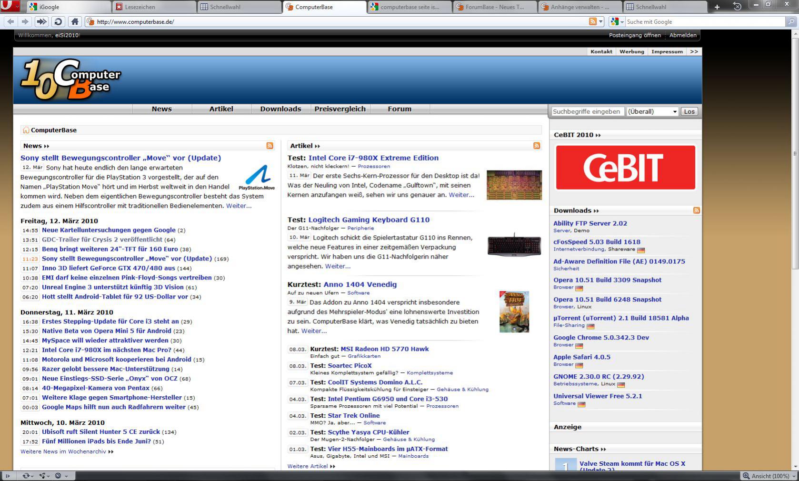Open the zoom level Ansicht (100%) dropdown
This screenshot has height=481, width=799.
click(770, 476)
